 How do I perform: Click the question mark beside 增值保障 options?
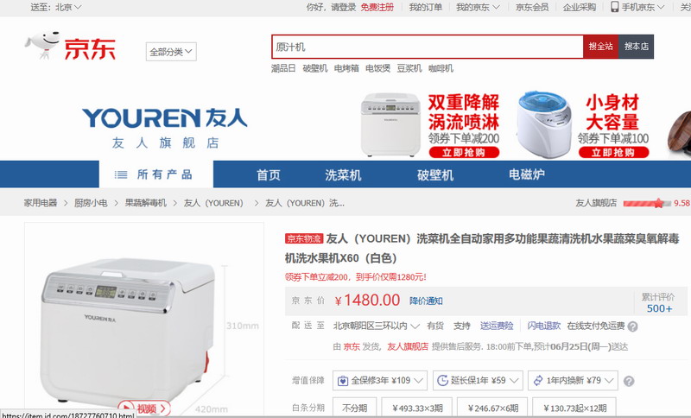(629, 381)
